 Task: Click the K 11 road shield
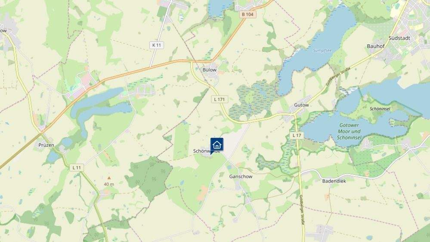tap(157, 45)
